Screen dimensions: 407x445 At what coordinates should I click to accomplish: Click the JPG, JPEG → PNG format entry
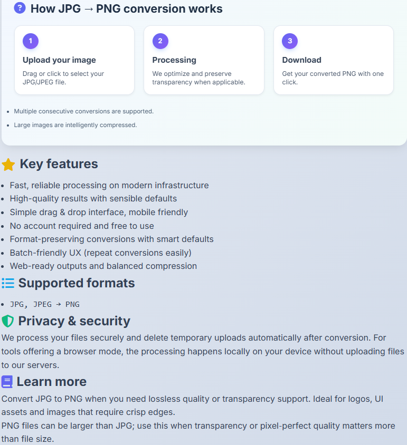(45, 304)
